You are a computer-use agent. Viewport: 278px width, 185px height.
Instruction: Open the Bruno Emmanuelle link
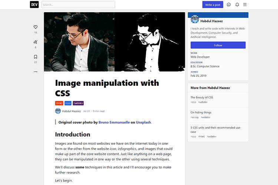pyautogui.click(x=114, y=122)
